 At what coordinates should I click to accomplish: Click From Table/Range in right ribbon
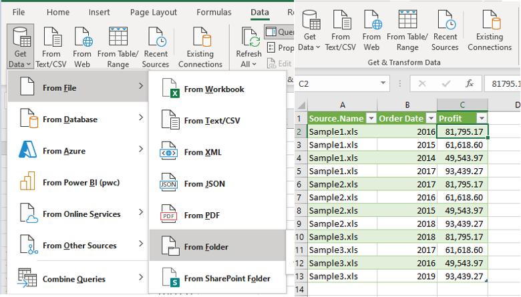407,31
